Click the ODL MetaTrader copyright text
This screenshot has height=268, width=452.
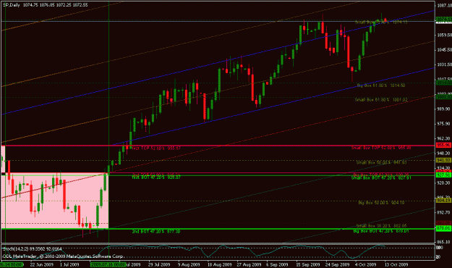click(x=63, y=256)
